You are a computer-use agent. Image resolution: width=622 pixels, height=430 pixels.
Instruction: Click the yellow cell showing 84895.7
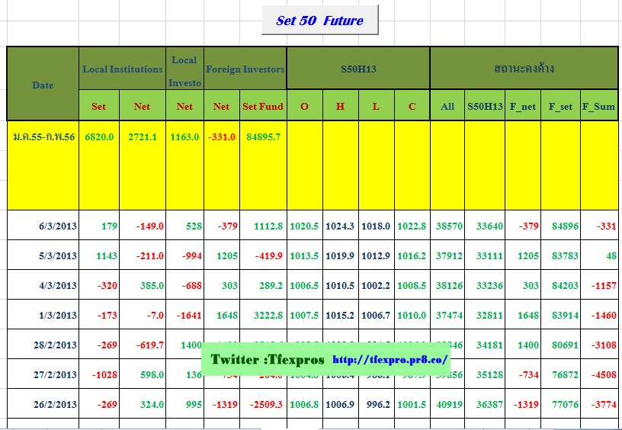(x=262, y=136)
